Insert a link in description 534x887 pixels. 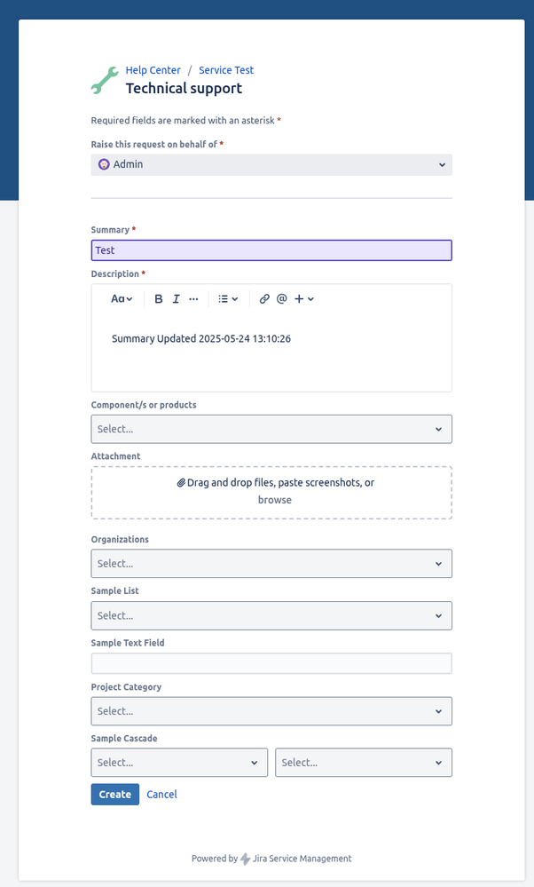tap(264, 298)
